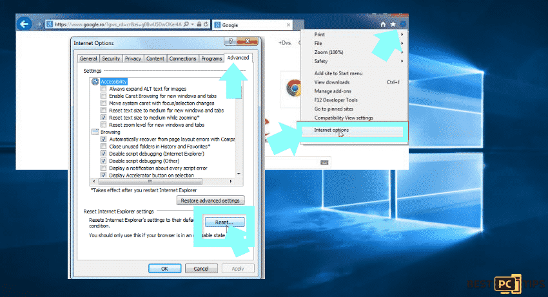Screen dimensions: 548x297
Task: Click the refresh icon in address bar
Action: [x=206, y=24]
